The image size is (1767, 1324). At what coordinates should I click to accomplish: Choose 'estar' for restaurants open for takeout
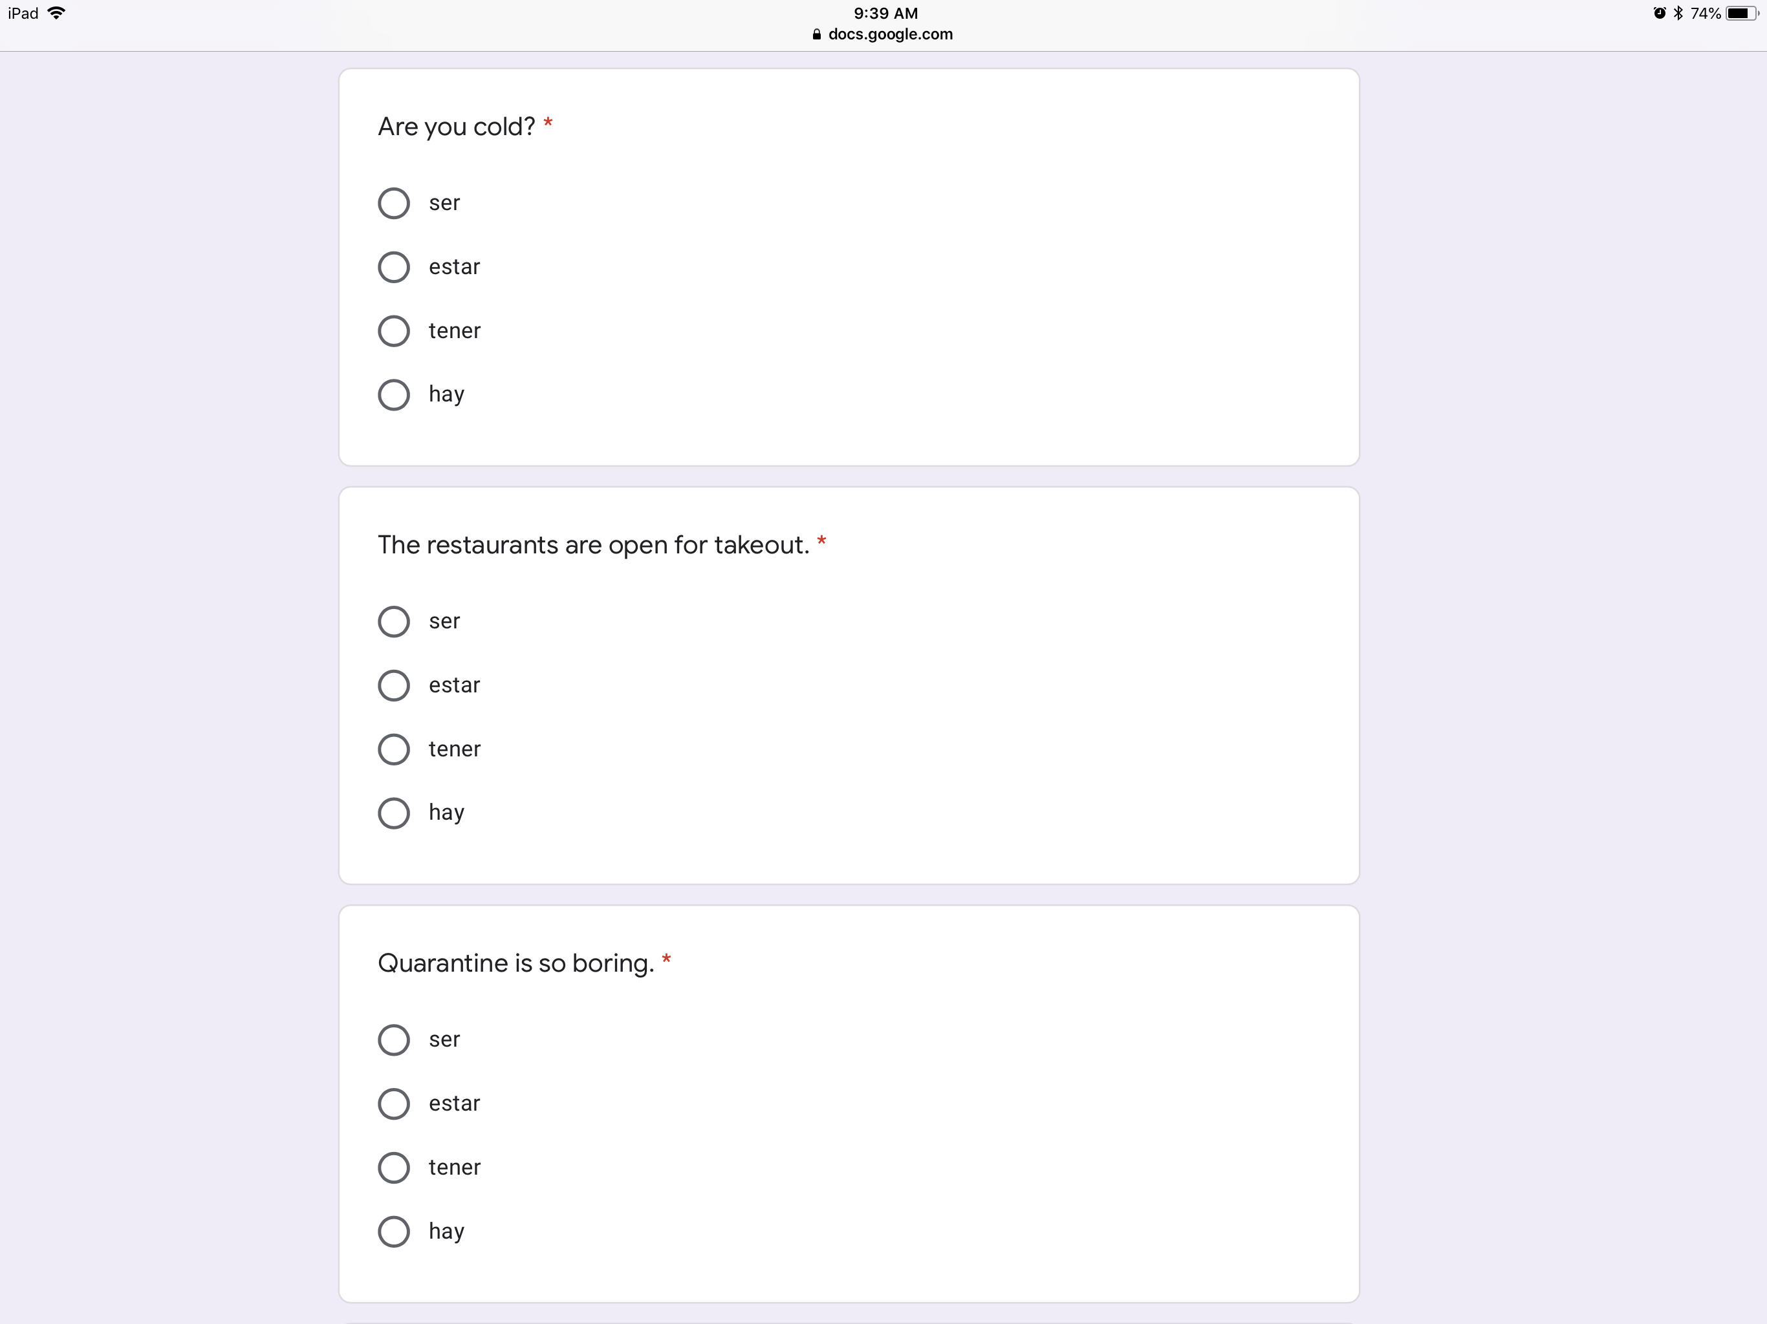click(394, 685)
